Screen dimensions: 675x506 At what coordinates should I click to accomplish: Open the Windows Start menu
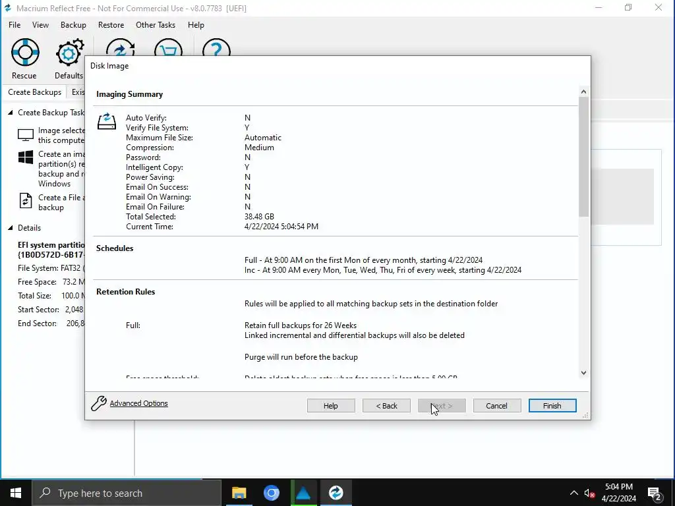click(x=16, y=493)
